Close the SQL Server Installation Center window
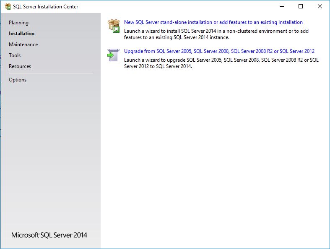The height and width of the screenshot is (249, 330). pyautogui.click(x=320, y=7)
